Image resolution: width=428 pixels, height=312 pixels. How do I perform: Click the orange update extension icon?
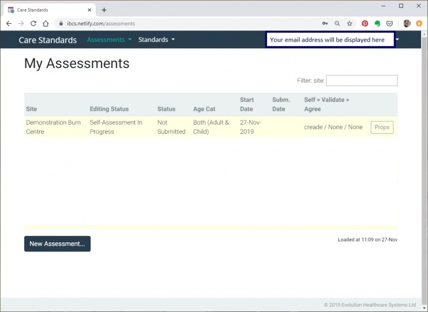click(x=419, y=24)
